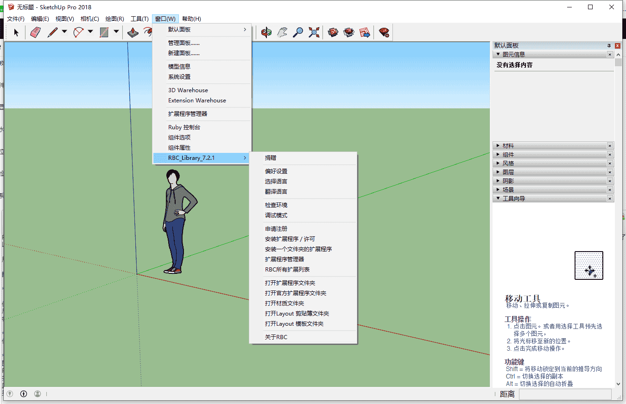The height and width of the screenshot is (404, 626).
Task: Toggle the pin on the 默认面板 panel
Action: pyautogui.click(x=608, y=45)
